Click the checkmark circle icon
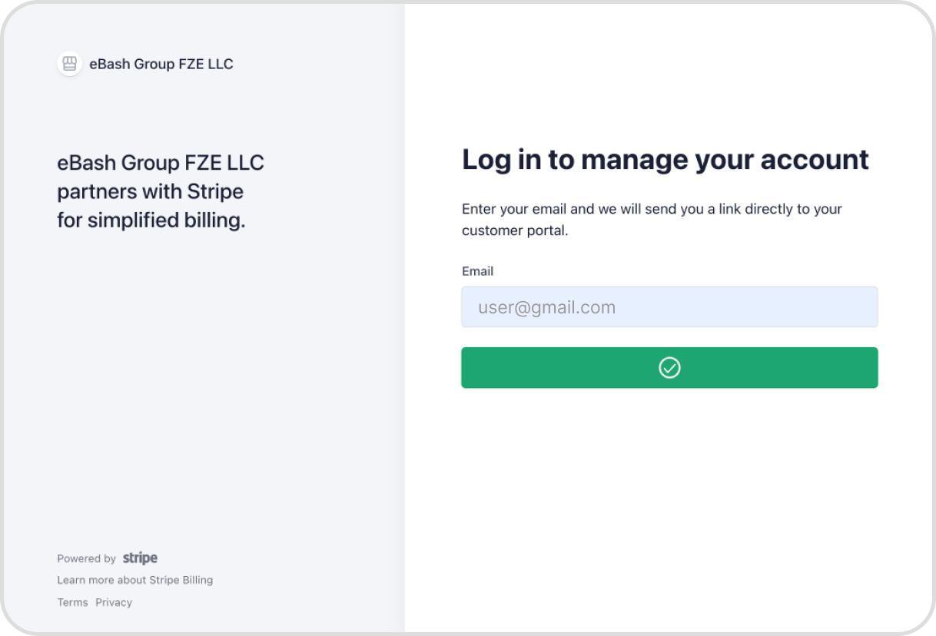Screen dimensions: 936x636 (669, 368)
